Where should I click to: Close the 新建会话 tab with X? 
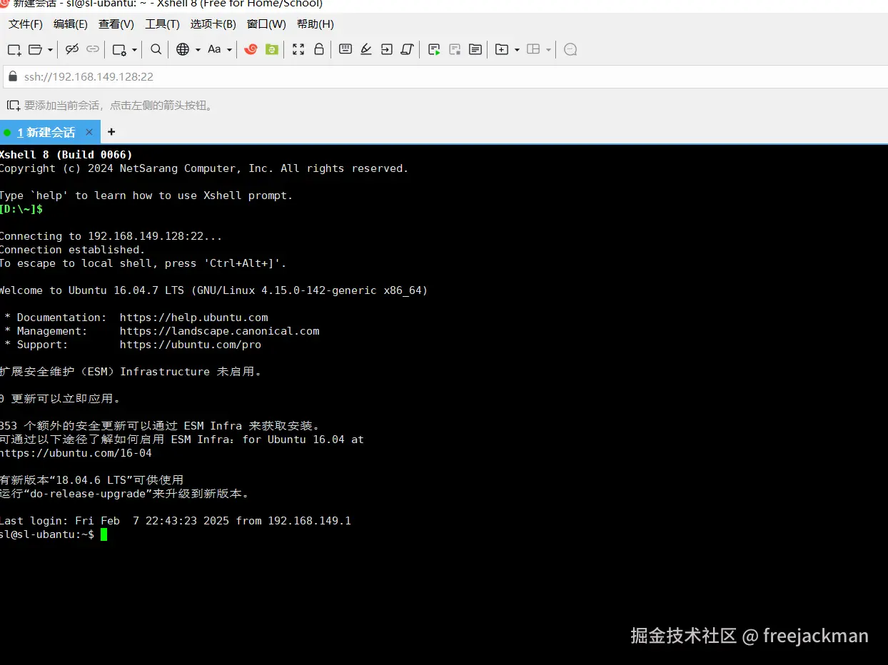point(89,132)
